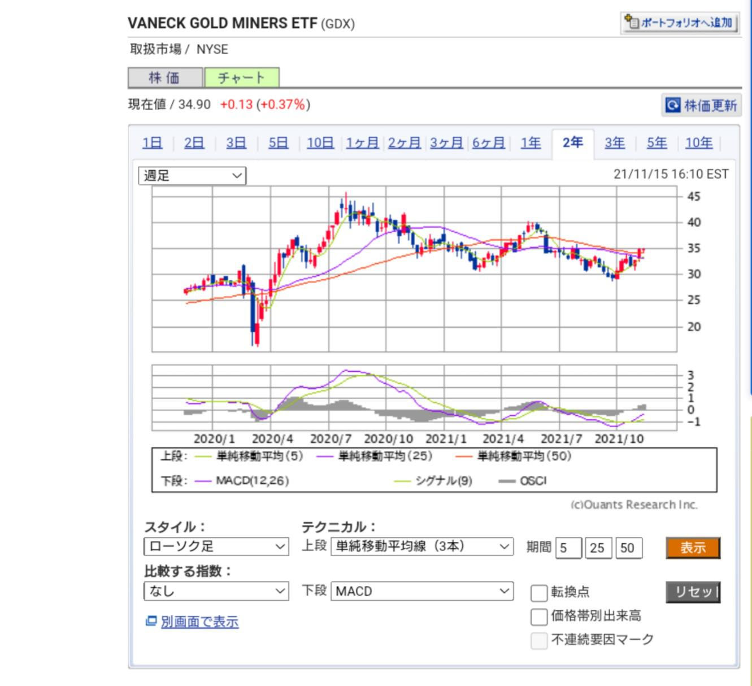Open the スタイル ローソク足 dropdown
This screenshot has height=686, width=752.
tap(216, 546)
